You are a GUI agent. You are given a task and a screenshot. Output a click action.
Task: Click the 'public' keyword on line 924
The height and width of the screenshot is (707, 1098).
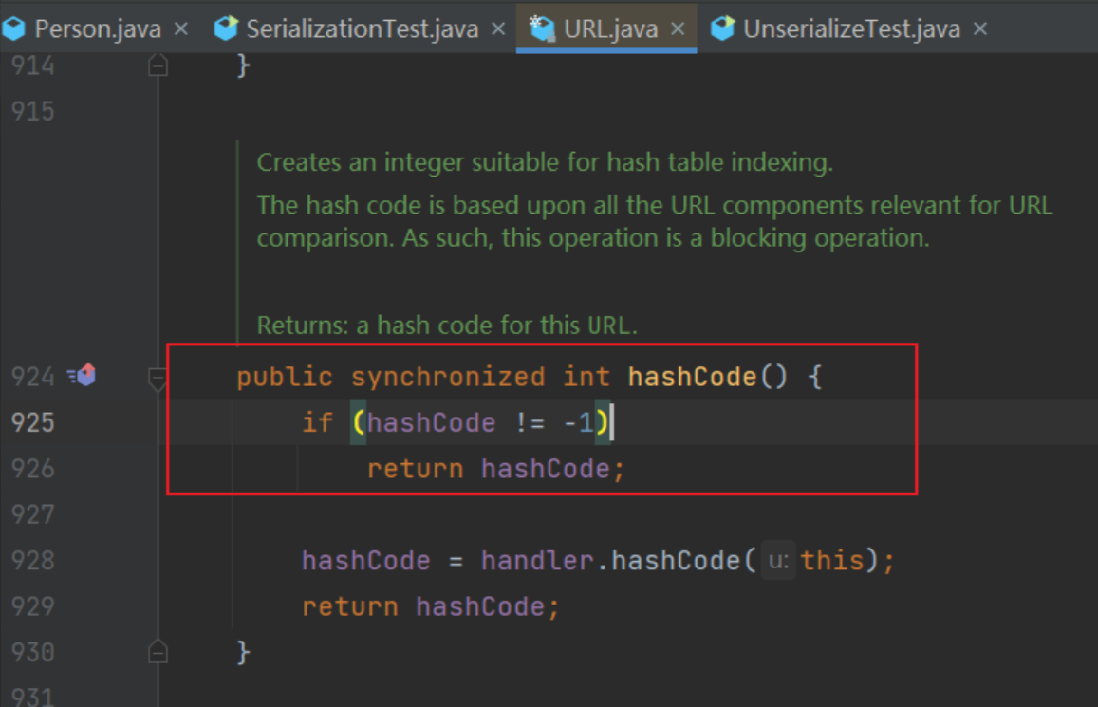[285, 378]
